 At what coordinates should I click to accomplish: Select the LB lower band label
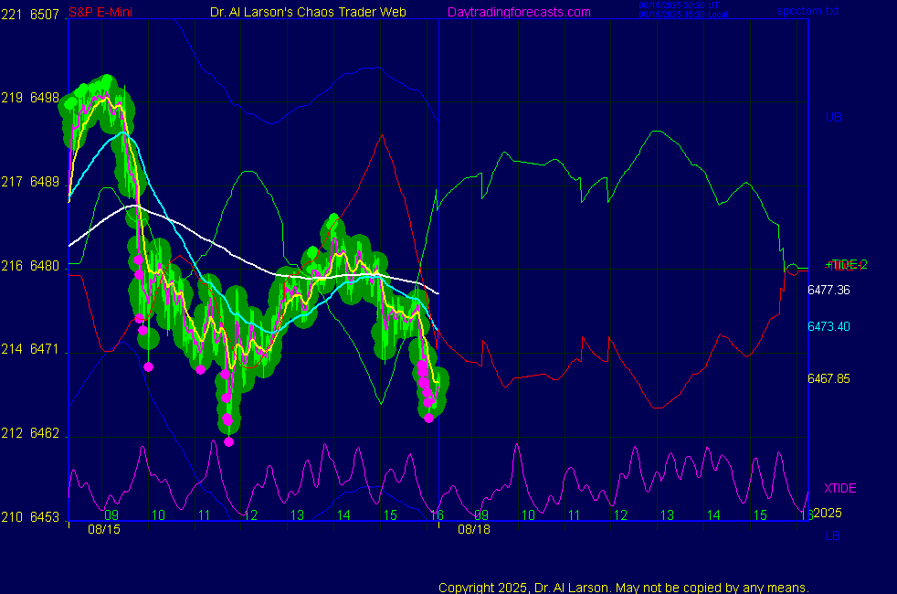833,536
